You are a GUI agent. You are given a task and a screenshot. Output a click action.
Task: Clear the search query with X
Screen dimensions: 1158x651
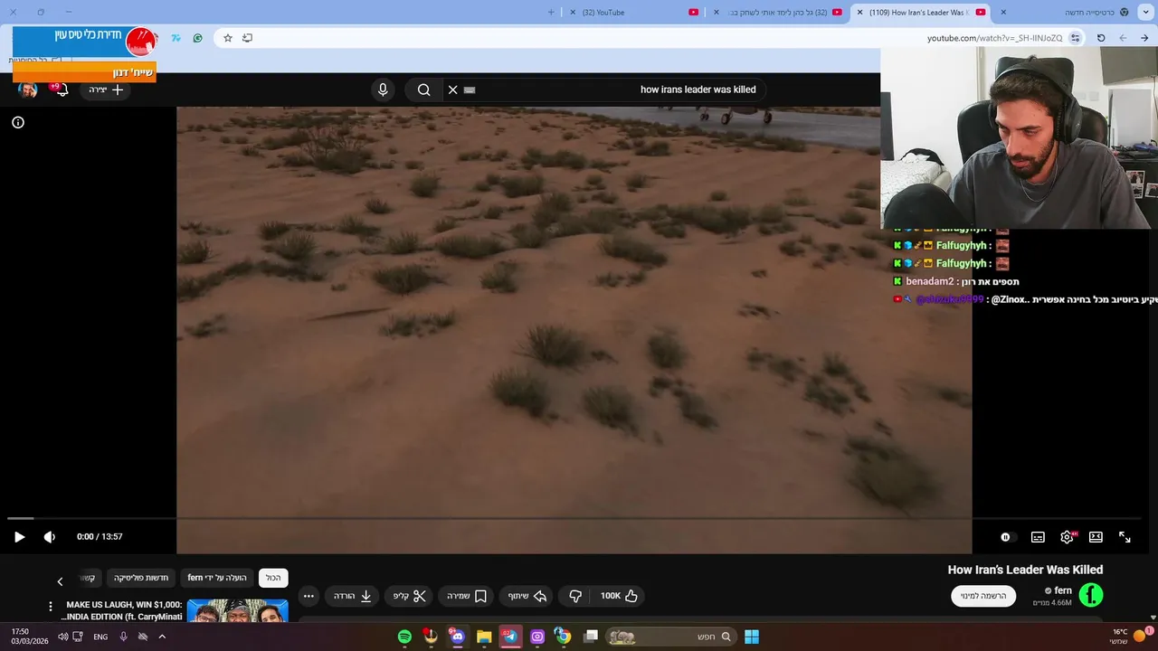coord(453,90)
